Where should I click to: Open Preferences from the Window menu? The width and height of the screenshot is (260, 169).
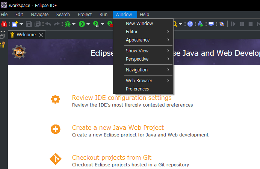pyautogui.click(x=143, y=89)
